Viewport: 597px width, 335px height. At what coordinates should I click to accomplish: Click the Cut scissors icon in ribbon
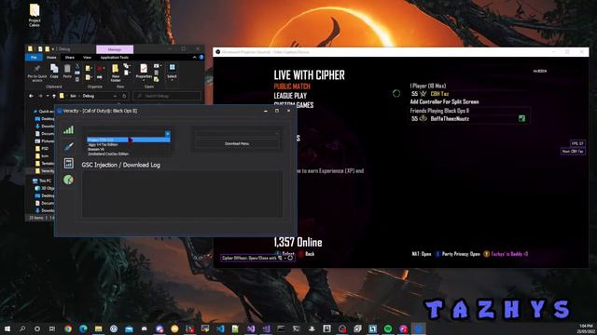coord(77,66)
